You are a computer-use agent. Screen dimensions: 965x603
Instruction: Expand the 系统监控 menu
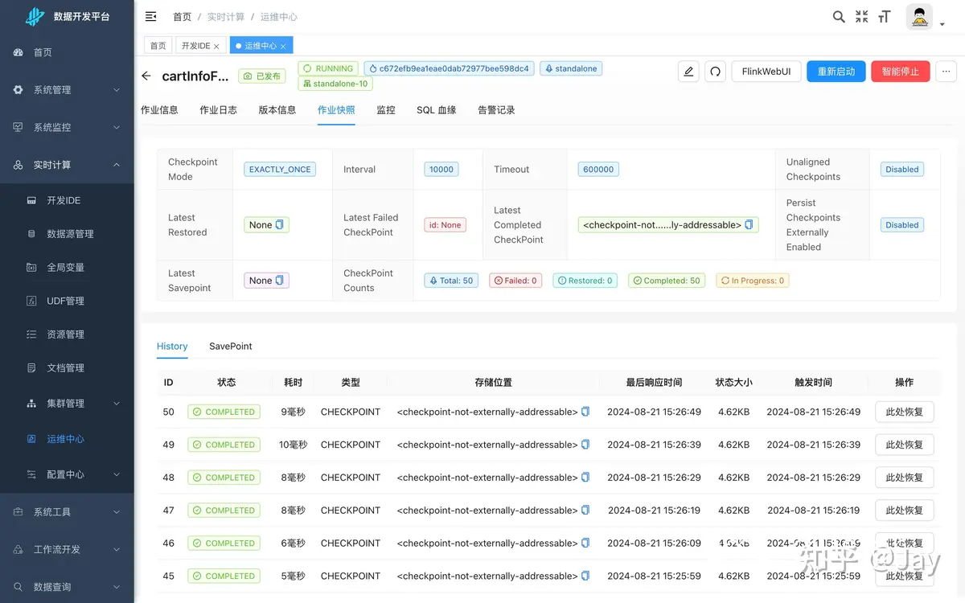pos(67,127)
